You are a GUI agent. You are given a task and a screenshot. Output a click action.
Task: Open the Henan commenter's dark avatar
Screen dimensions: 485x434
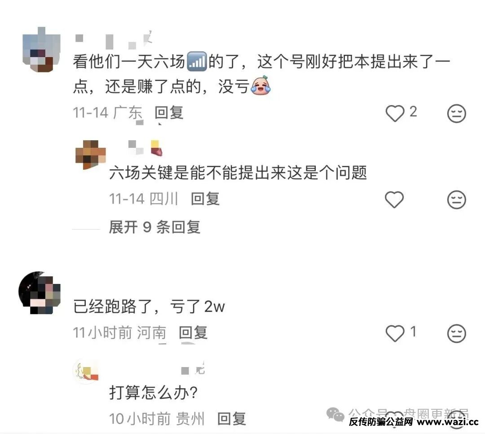(x=39, y=293)
